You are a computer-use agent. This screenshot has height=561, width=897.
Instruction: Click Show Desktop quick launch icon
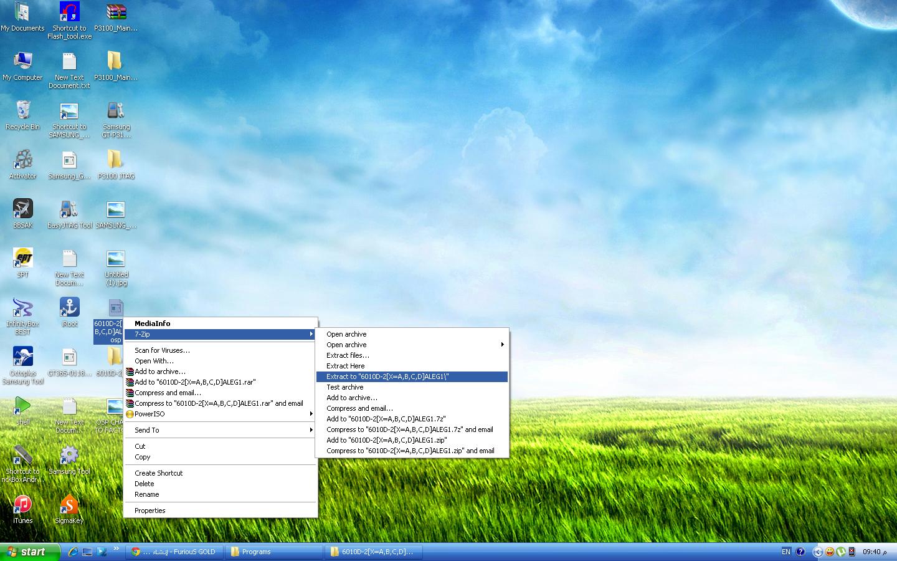click(87, 552)
